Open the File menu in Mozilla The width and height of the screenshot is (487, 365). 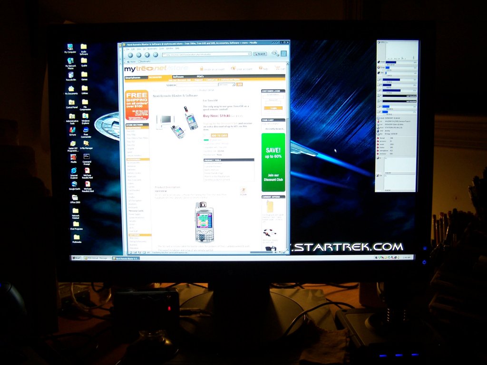127,49
